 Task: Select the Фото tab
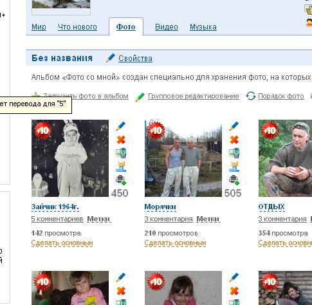(126, 27)
